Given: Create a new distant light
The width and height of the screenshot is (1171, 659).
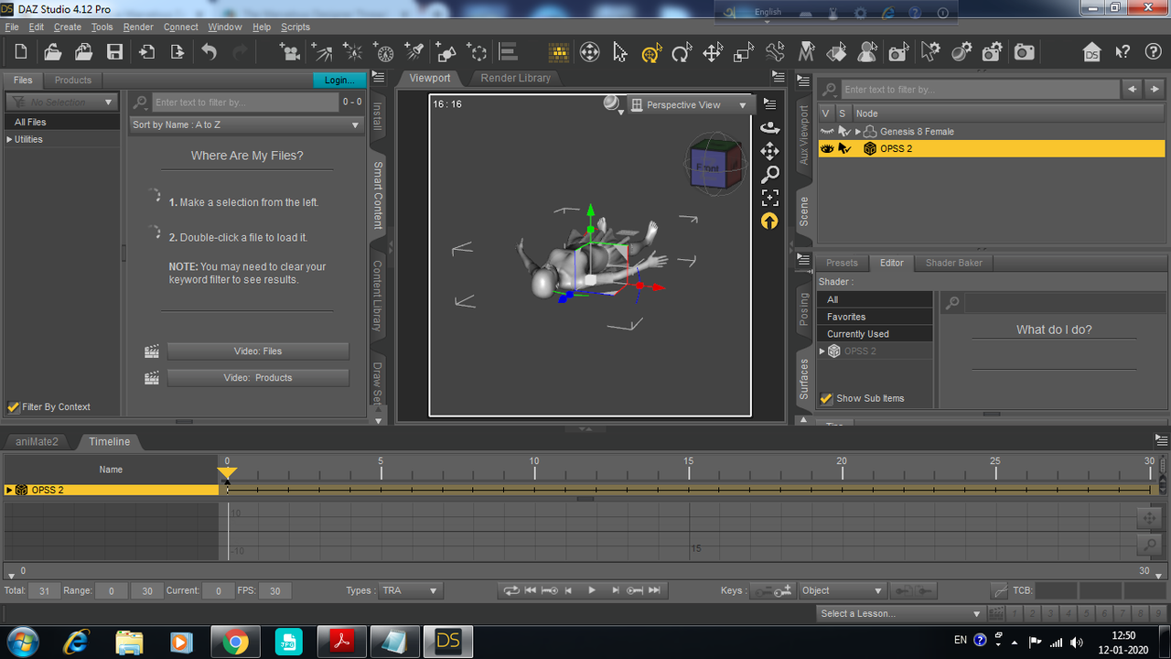Looking at the screenshot, I should pos(322,52).
